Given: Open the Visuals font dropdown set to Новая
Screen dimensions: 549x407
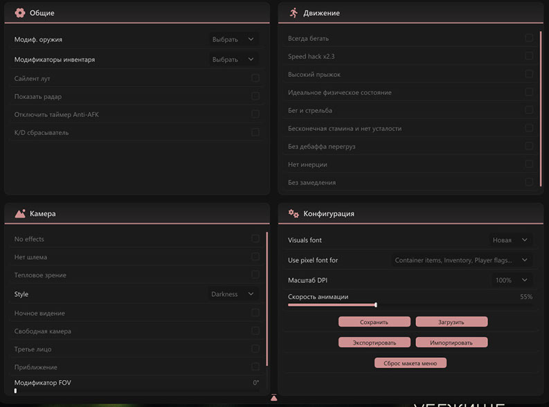Looking at the screenshot, I should pos(510,240).
